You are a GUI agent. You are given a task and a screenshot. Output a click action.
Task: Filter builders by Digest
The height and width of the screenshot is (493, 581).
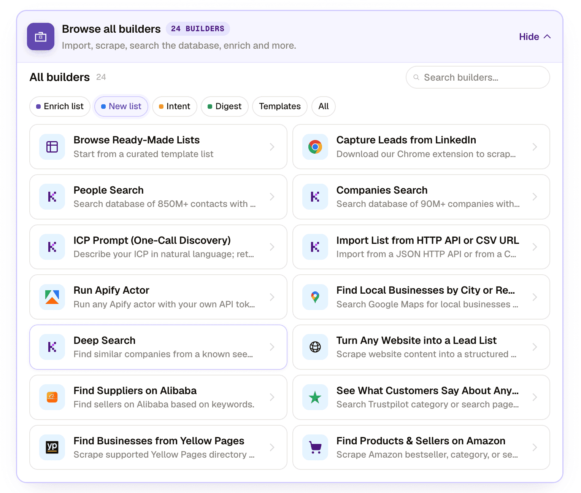[225, 107]
